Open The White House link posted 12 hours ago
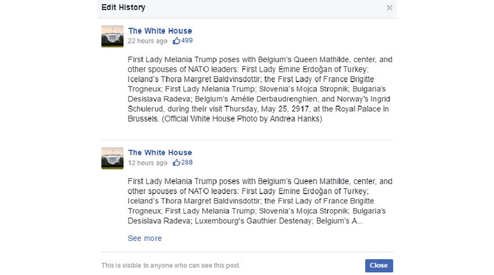Image resolution: width=494 pixels, height=275 pixels. click(x=160, y=152)
